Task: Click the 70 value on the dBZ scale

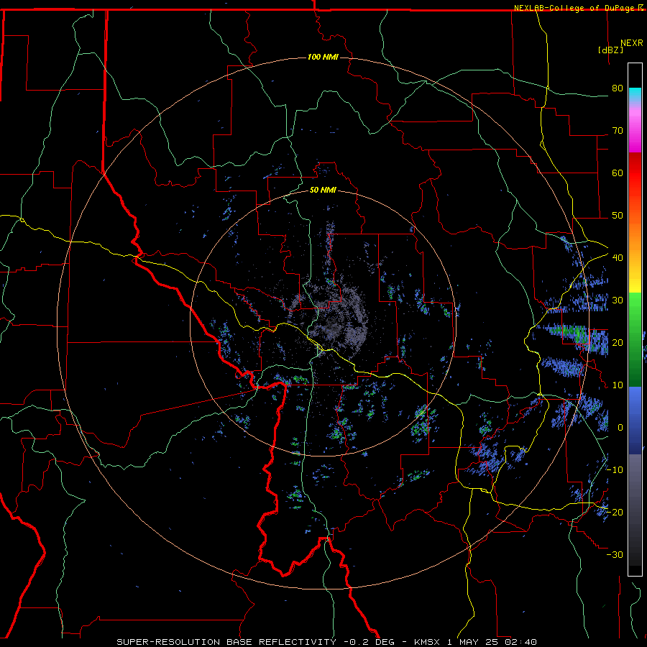Action: pos(618,131)
